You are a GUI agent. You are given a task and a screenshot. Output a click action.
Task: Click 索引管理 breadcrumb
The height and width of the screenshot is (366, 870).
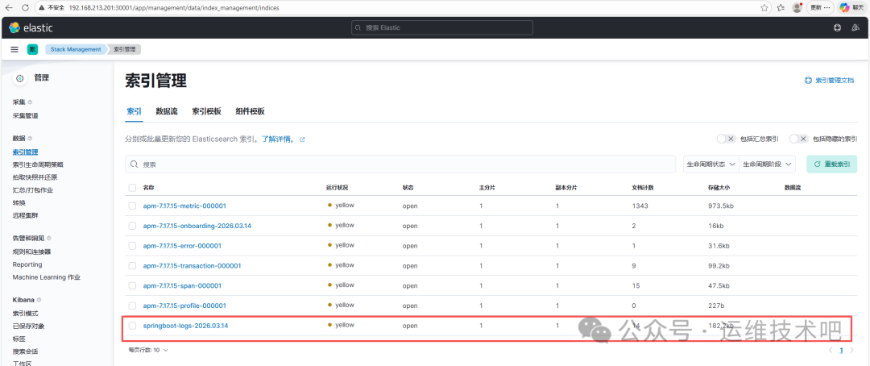point(124,49)
